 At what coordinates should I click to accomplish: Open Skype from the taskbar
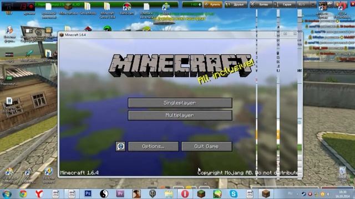click(x=234, y=194)
